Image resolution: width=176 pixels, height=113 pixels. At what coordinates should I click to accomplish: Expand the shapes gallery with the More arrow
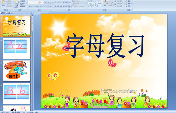[102, 6]
